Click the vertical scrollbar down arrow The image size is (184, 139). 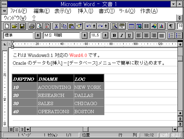tap(180, 113)
